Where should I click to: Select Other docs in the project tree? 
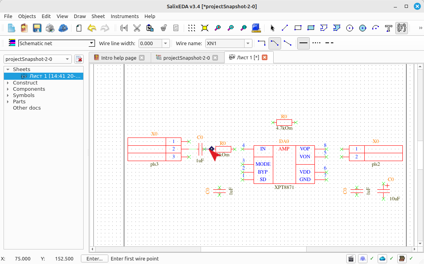pos(27,108)
